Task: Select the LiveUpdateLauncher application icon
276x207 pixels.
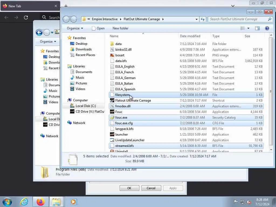Action: coord(112,140)
